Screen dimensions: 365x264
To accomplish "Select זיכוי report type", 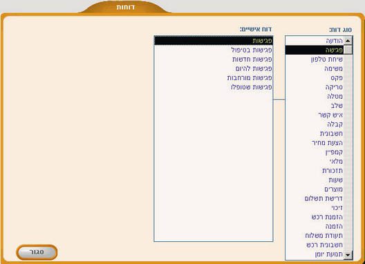I will [x=315, y=207].
